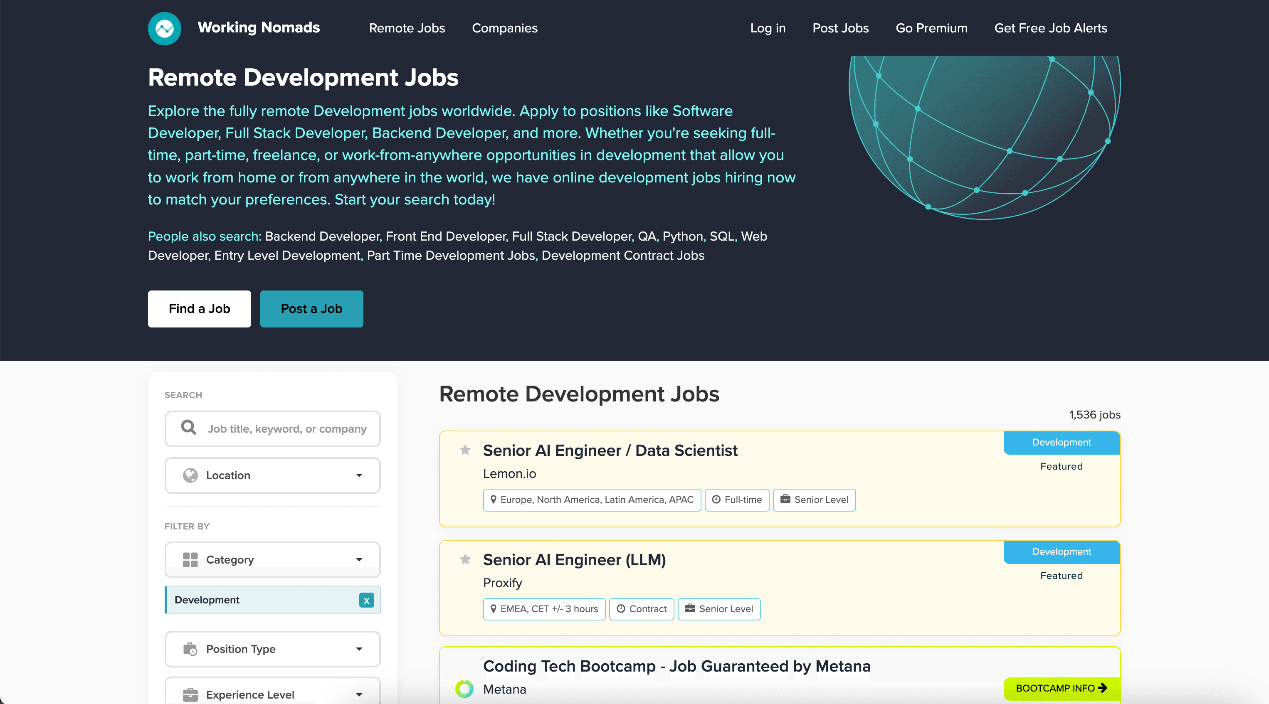Click the BOOTCAMP INFO button
Image resolution: width=1269 pixels, height=704 pixels.
pos(1060,688)
